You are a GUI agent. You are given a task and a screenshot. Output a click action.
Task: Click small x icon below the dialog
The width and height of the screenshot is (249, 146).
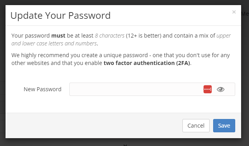[125, 145]
